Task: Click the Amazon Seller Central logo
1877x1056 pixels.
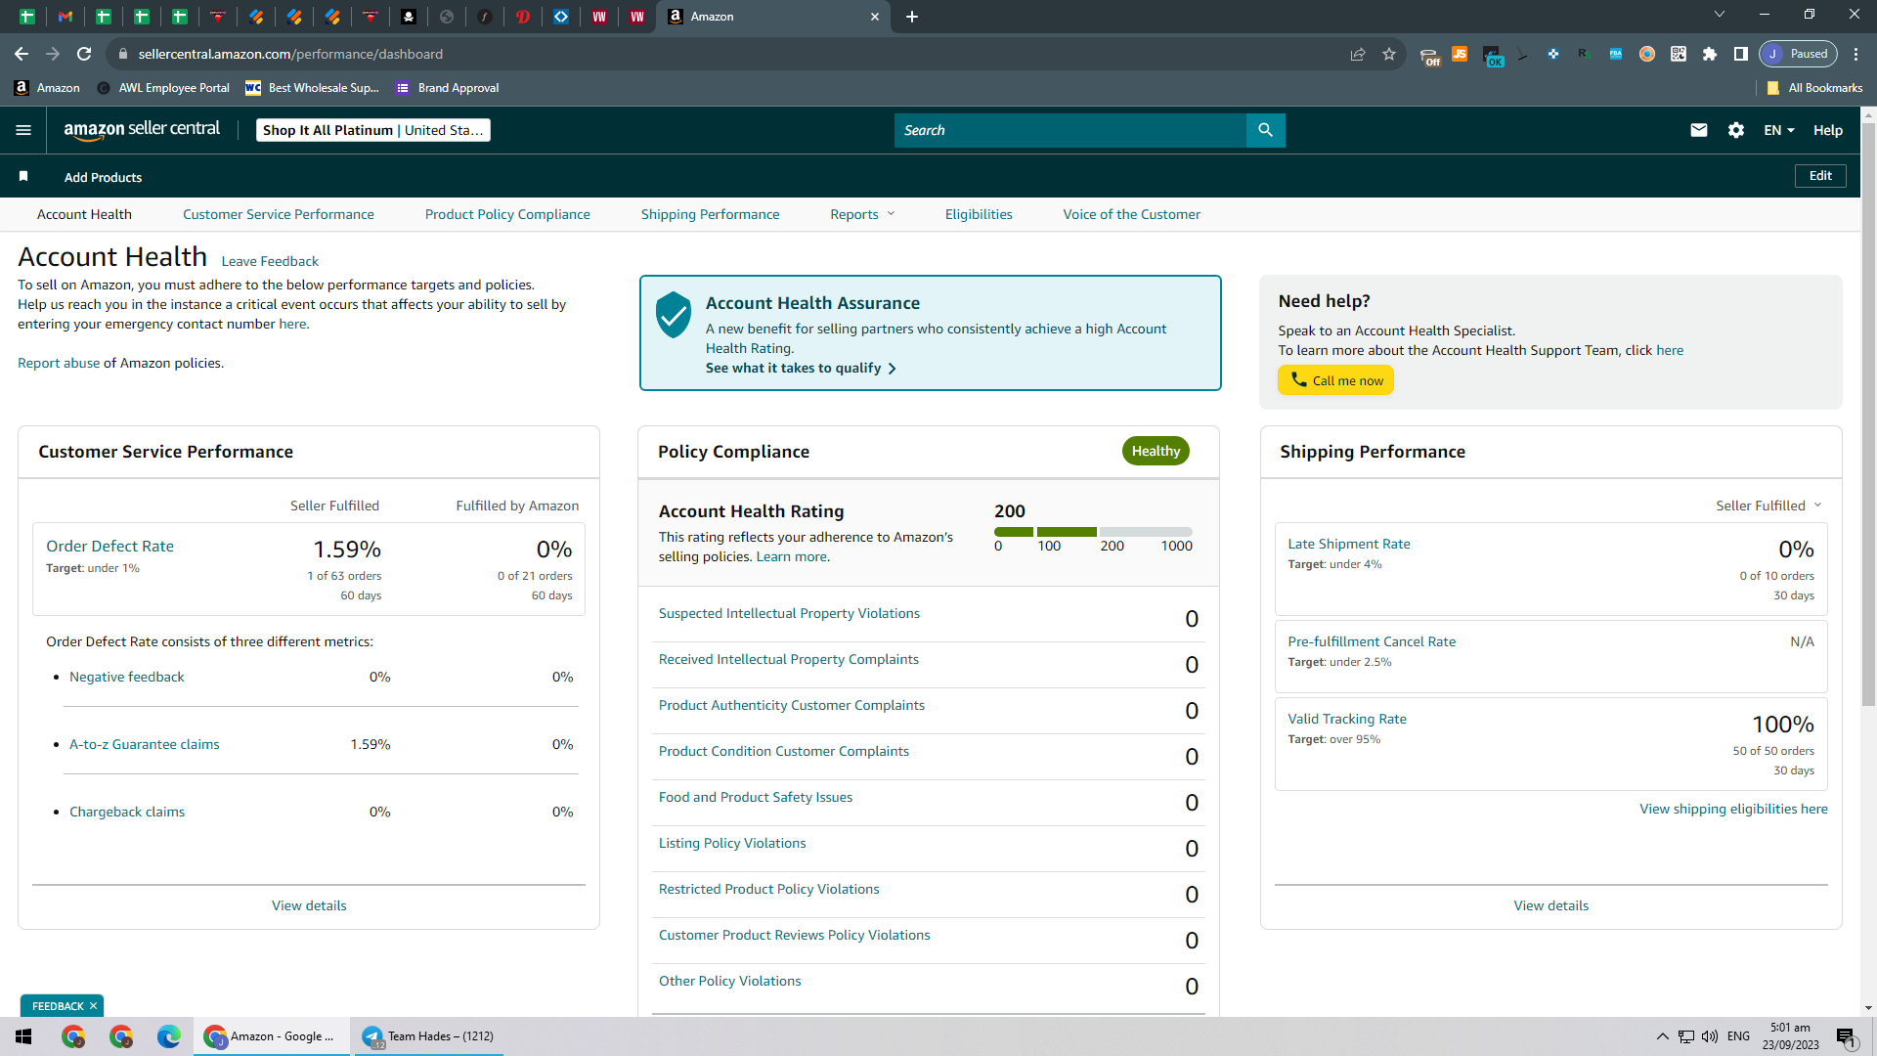Action: click(x=142, y=130)
